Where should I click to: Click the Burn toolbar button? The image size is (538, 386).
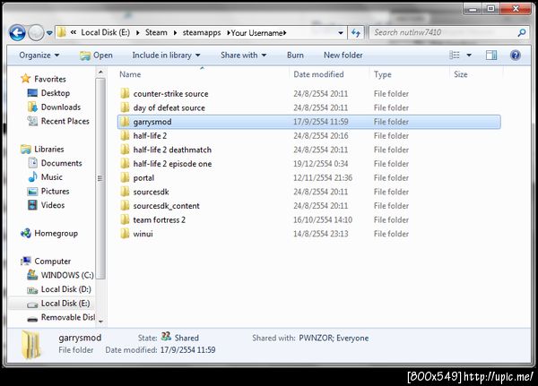point(295,56)
